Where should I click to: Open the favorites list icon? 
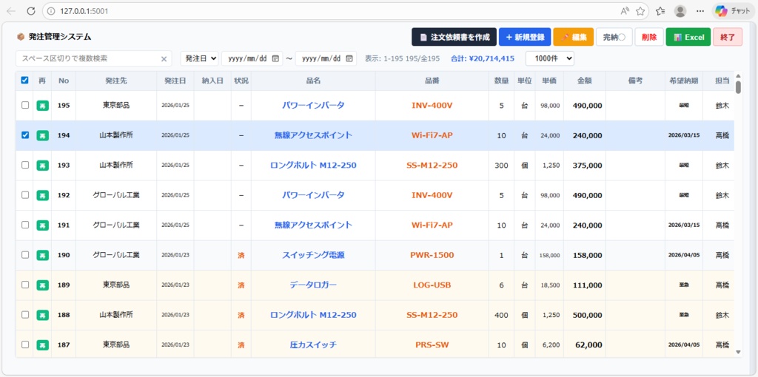click(x=661, y=11)
